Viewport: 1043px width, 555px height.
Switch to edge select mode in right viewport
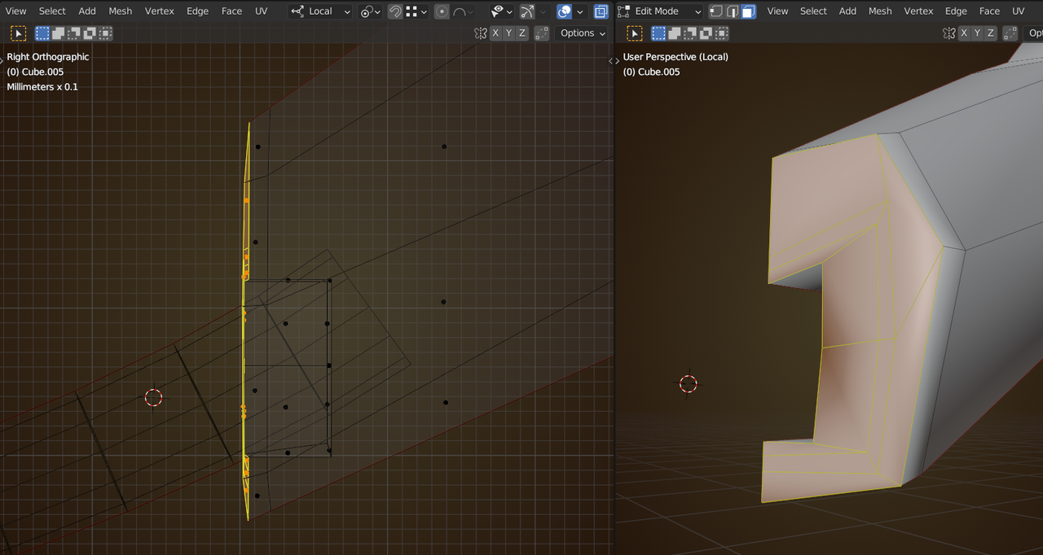(732, 11)
